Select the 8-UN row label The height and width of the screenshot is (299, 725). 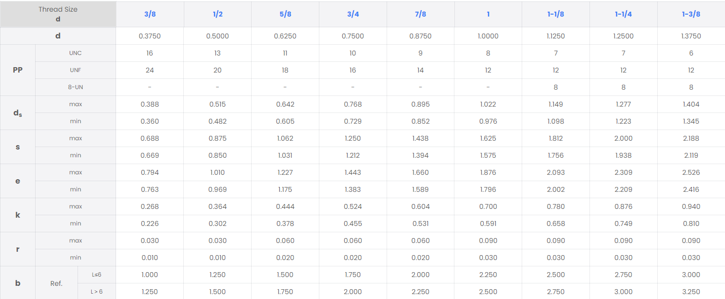76,87
